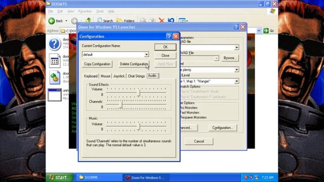Click the Configuration... button in Launcher
This screenshot has height=182, width=324.
click(x=223, y=128)
